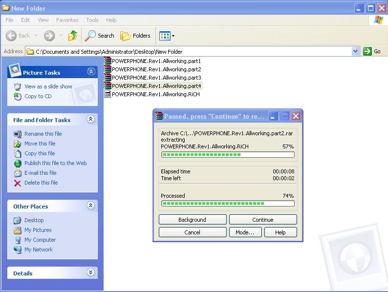This screenshot has width=388, height=292.
Task: Click file name POWERPHONE.Rev1.Allworking.part1
Action: coord(156,61)
